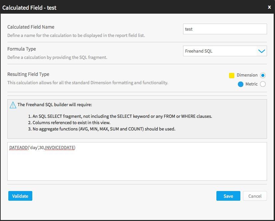Validate the SQL formula
The height and width of the screenshot is (221, 275).
[x=20, y=196]
